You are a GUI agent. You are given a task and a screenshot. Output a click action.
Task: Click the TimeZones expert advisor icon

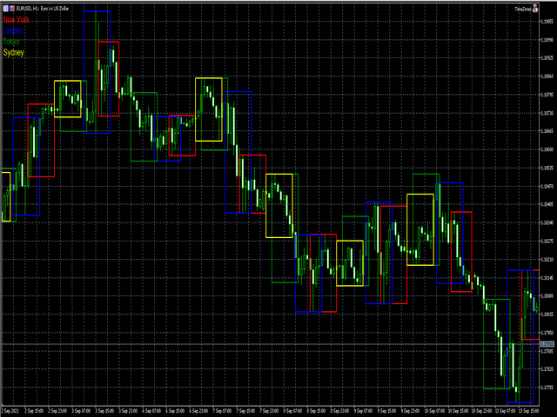click(536, 9)
